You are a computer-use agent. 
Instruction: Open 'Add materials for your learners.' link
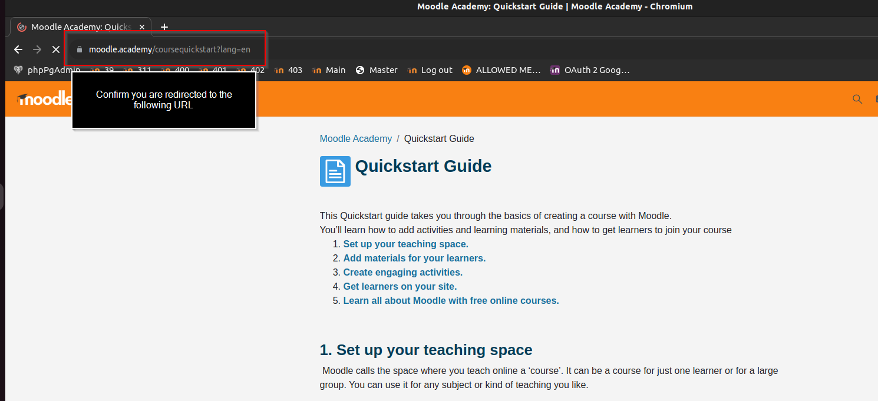414,258
